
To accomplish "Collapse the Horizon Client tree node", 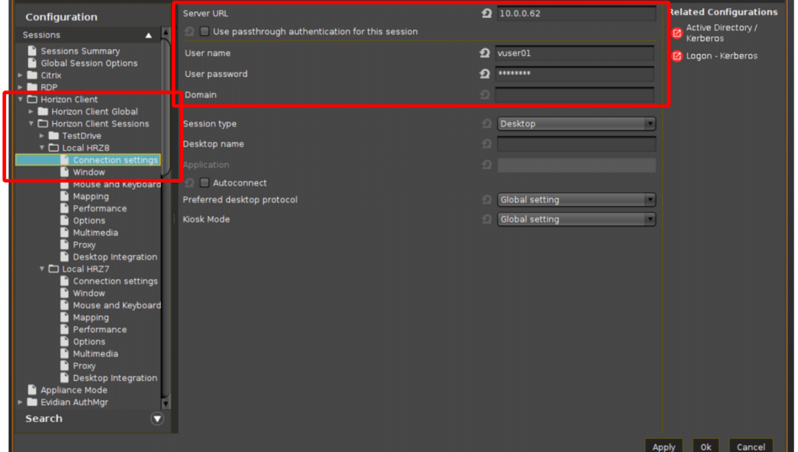I will pos(20,99).
